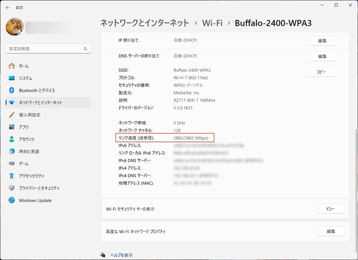The image size is (358, 260).
Task: Click the リンク ローカル IPv6 アドレス label
Action: (142, 153)
